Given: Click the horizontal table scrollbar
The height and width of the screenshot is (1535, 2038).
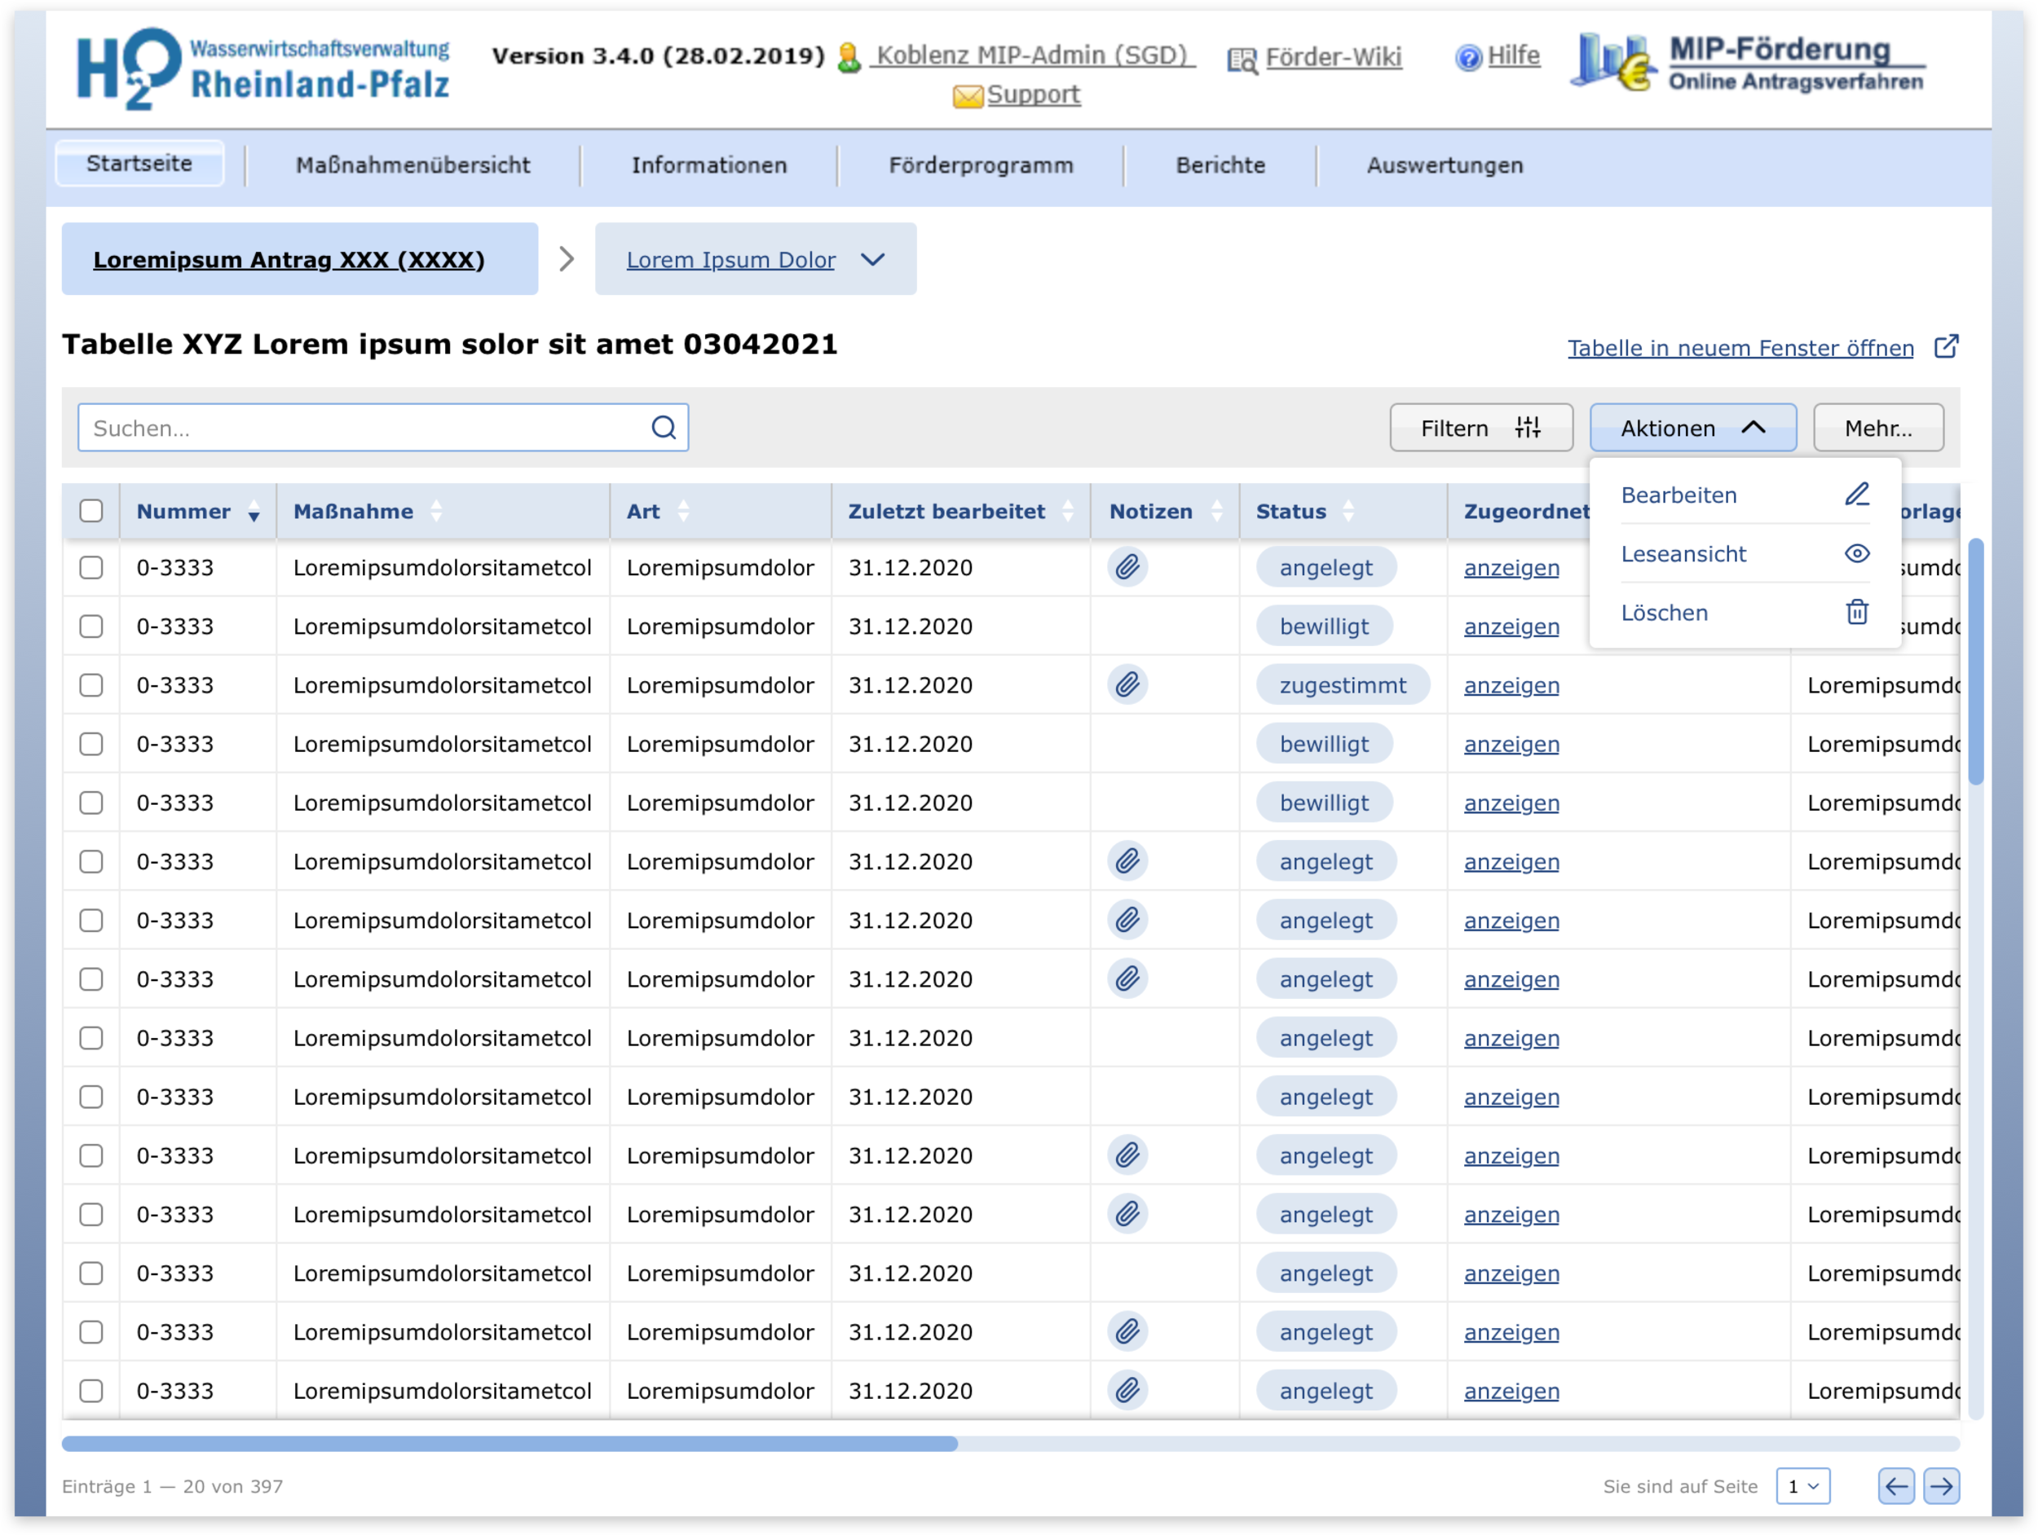Looking at the screenshot, I should click(509, 1443).
